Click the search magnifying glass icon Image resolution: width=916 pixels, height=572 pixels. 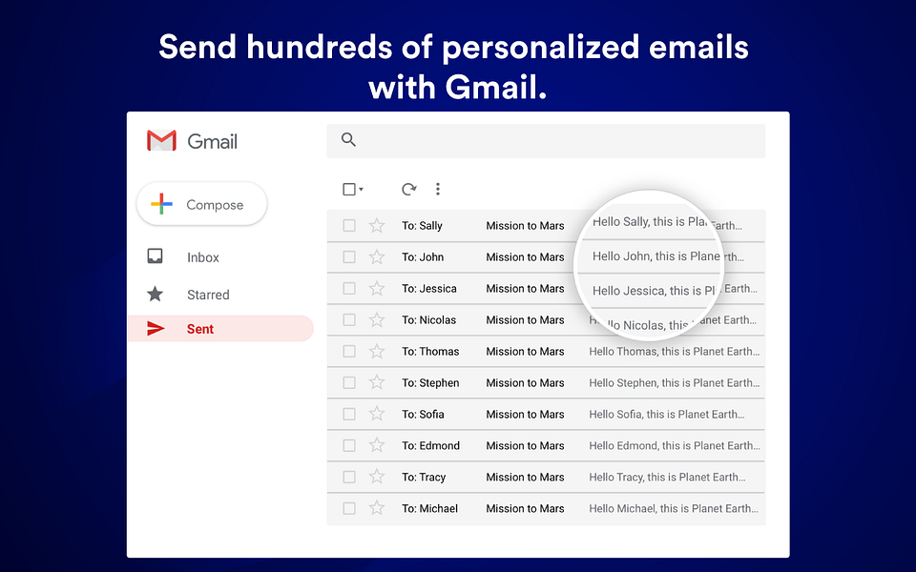tap(348, 139)
